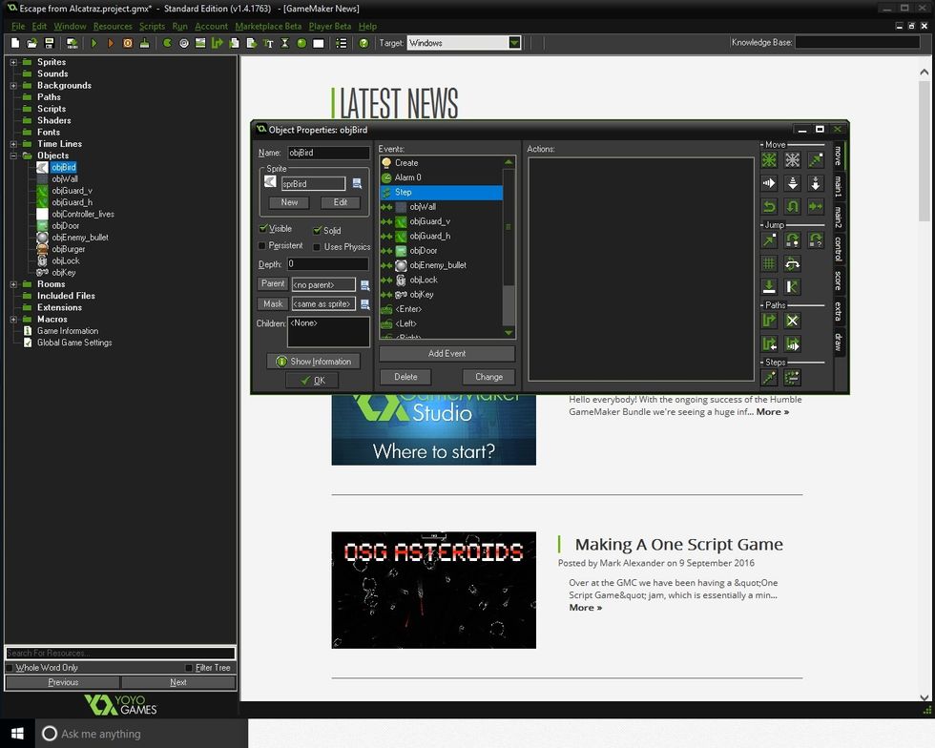
Task: Select the Speed Horizontal action icon
Action: click(x=769, y=183)
